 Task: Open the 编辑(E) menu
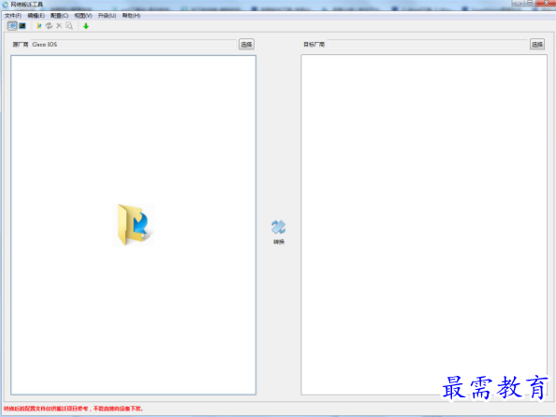point(37,16)
